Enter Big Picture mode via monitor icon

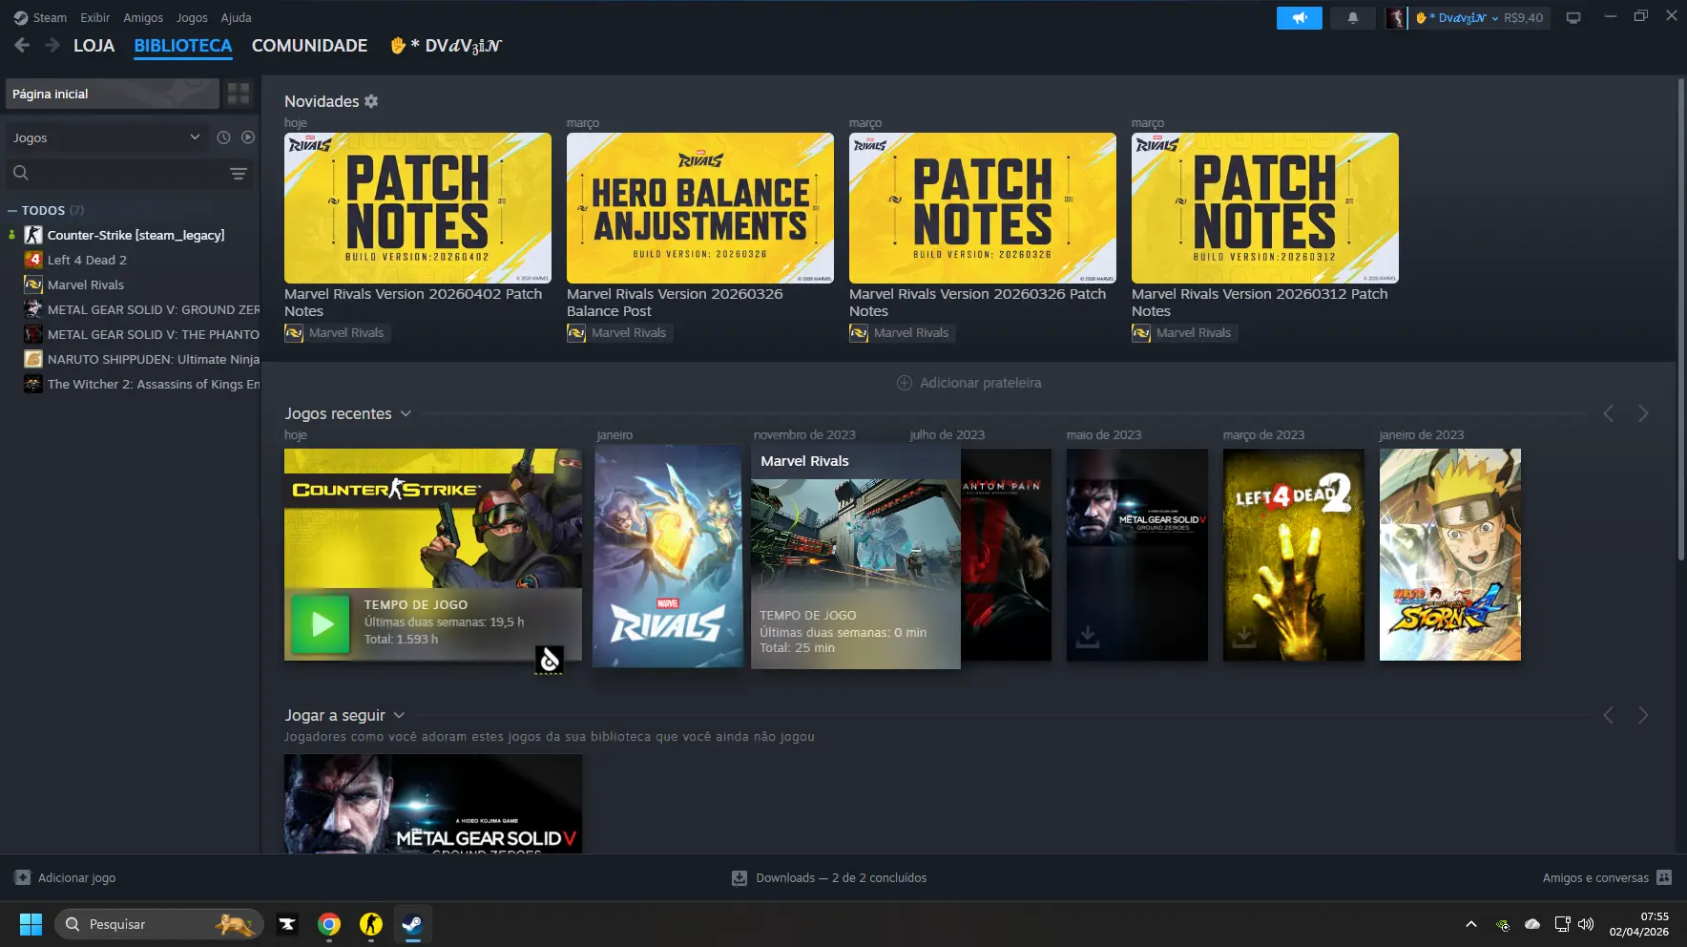(1573, 18)
